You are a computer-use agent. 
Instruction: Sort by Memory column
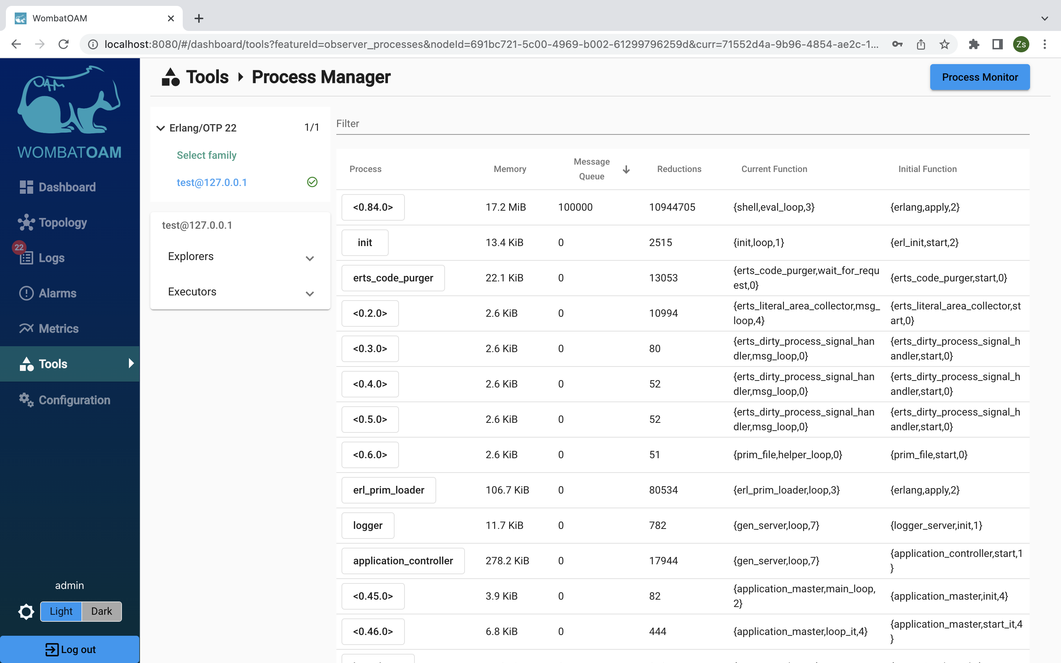[510, 169]
